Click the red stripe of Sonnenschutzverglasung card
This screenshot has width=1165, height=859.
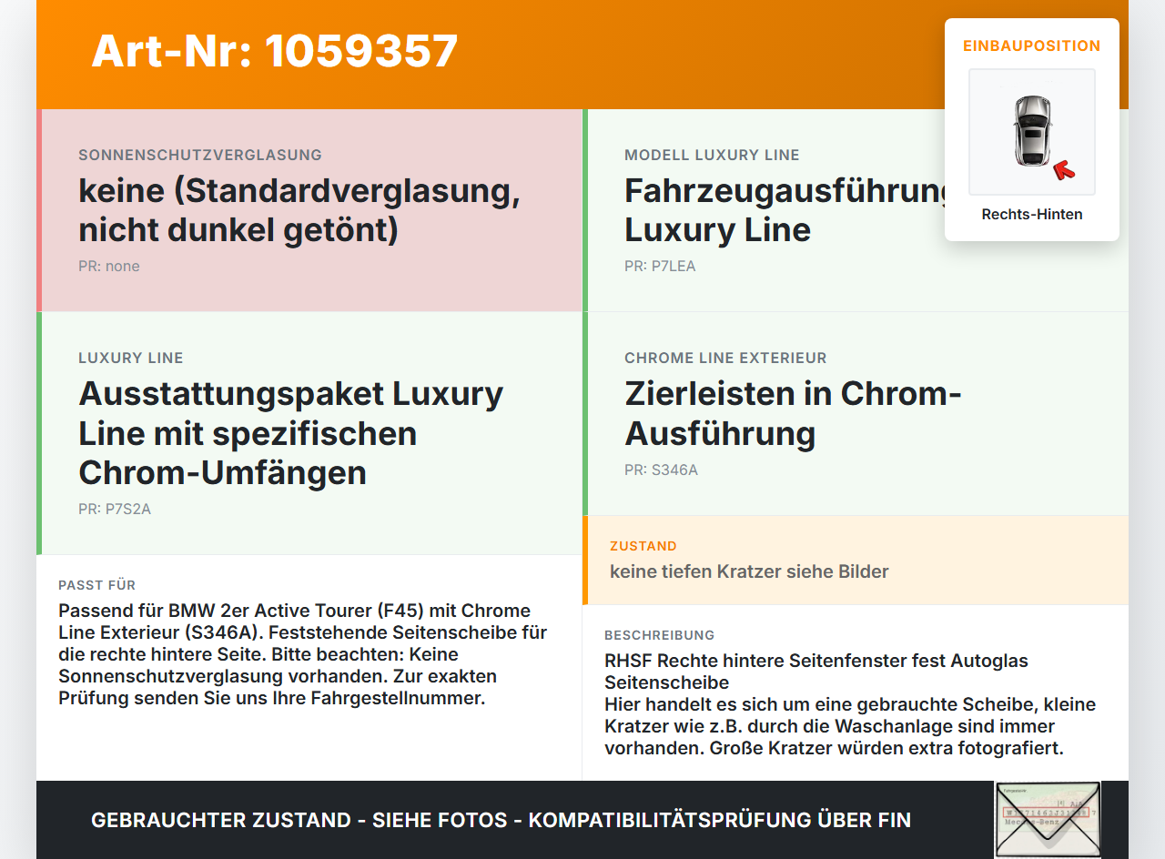(x=39, y=210)
